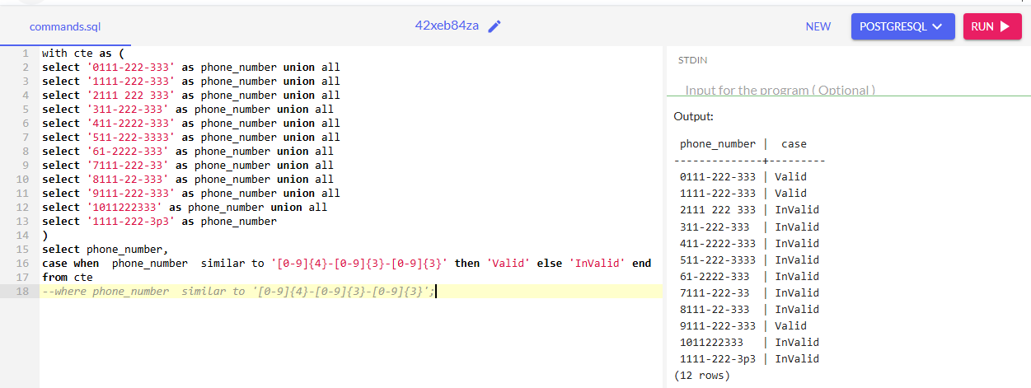Click line number 18 in gutter

coord(23,291)
